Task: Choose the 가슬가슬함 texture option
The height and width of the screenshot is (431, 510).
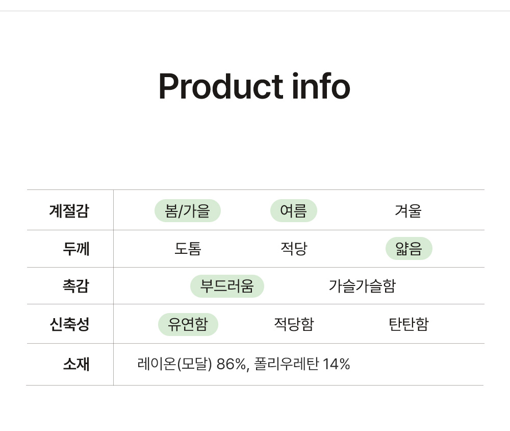Action: pyautogui.click(x=362, y=286)
